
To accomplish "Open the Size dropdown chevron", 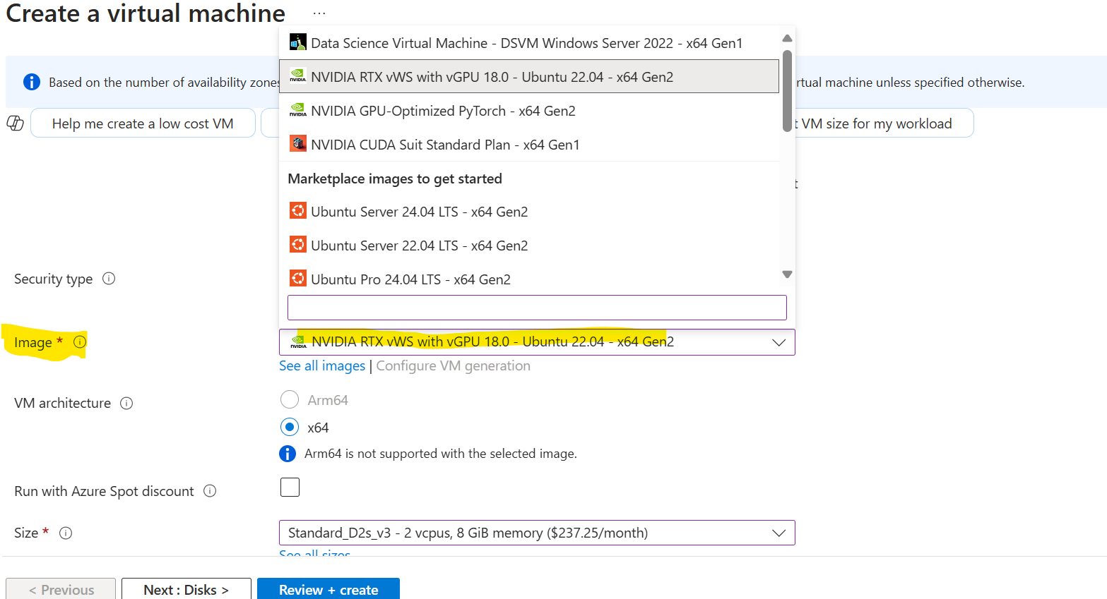I will pos(779,533).
